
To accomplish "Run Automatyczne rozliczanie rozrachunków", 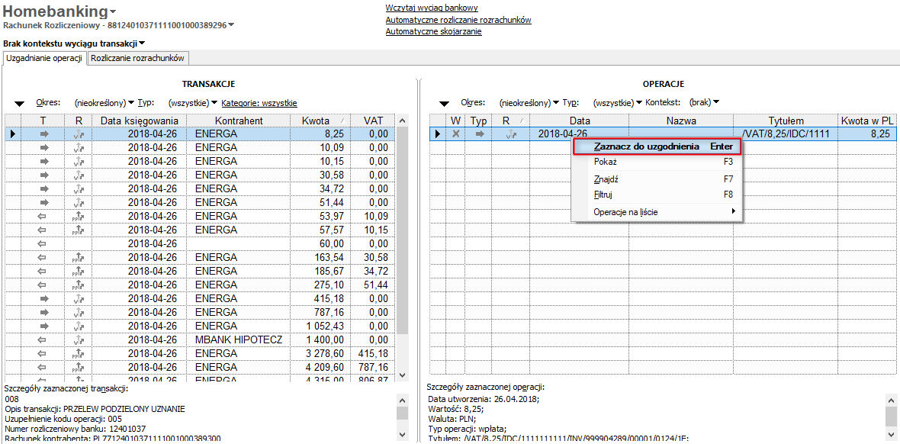I will (458, 20).
